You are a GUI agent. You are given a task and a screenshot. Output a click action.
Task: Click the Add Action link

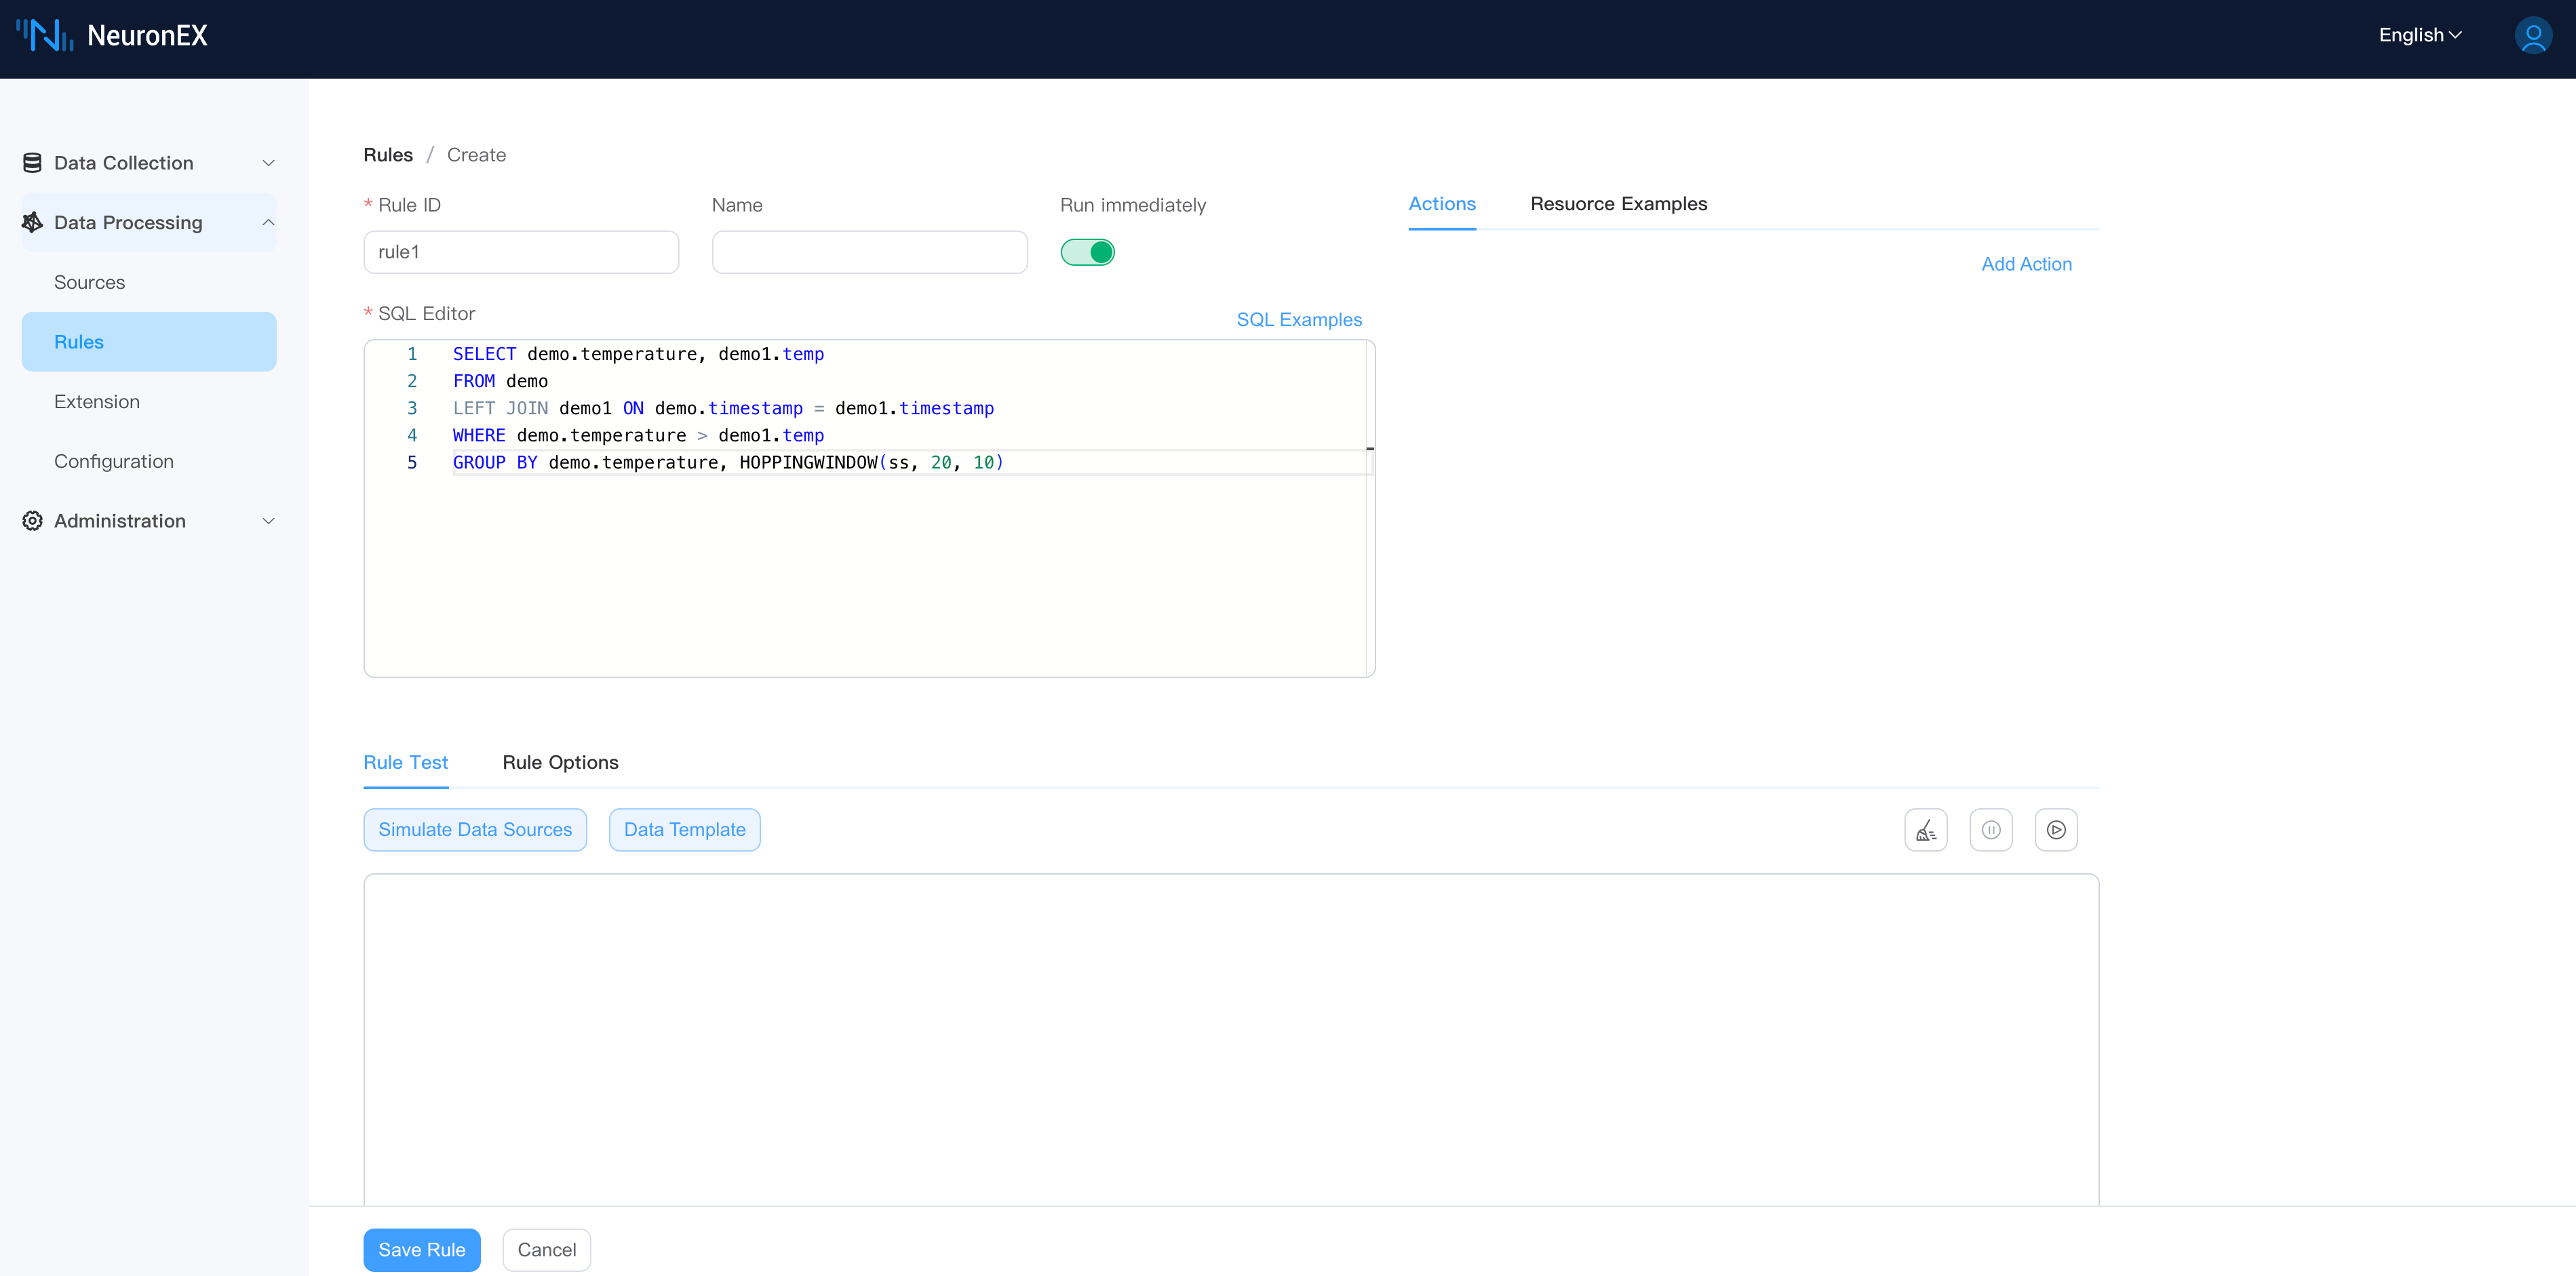pos(2026,264)
